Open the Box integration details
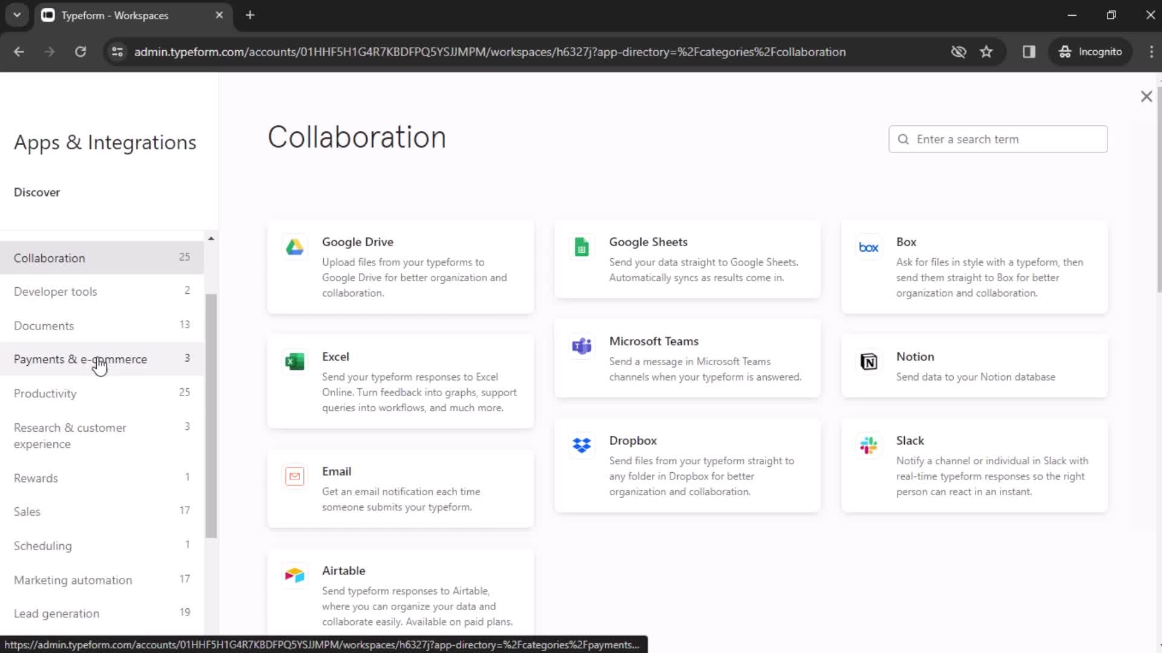This screenshot has height=653, width=1162. point(974,267)
